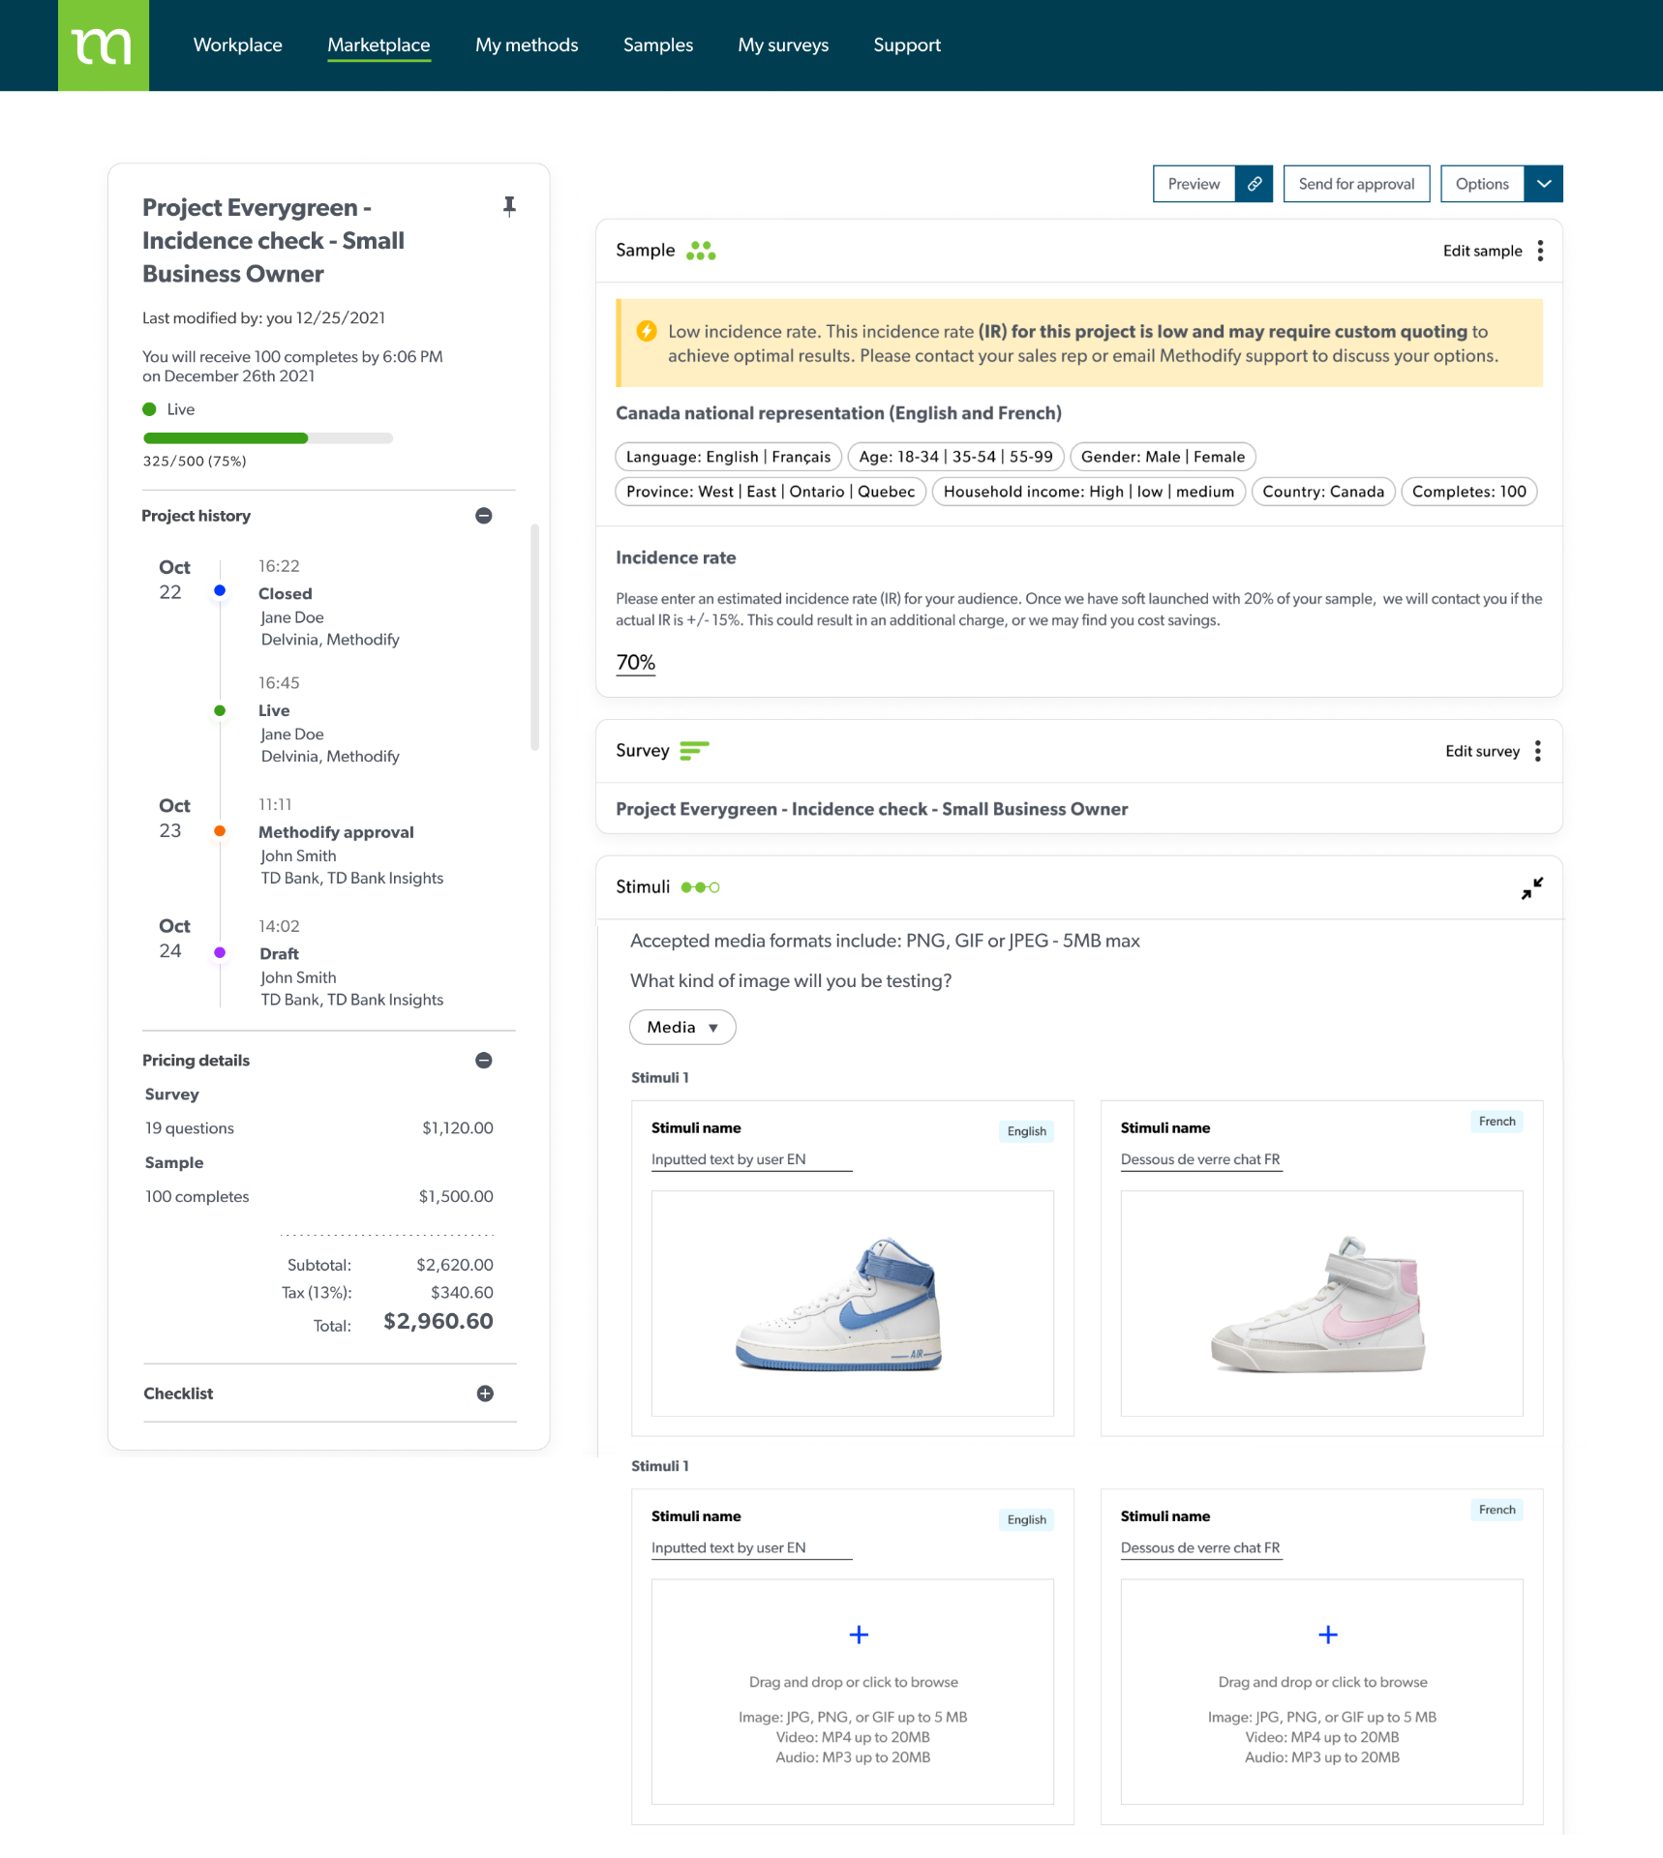Click Country: Canada chip
Screen dimensions: 1663x1858
coord(1323,492)
